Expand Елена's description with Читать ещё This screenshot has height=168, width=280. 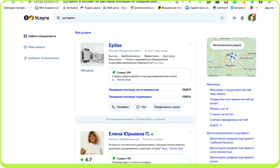tap(176, 148)
